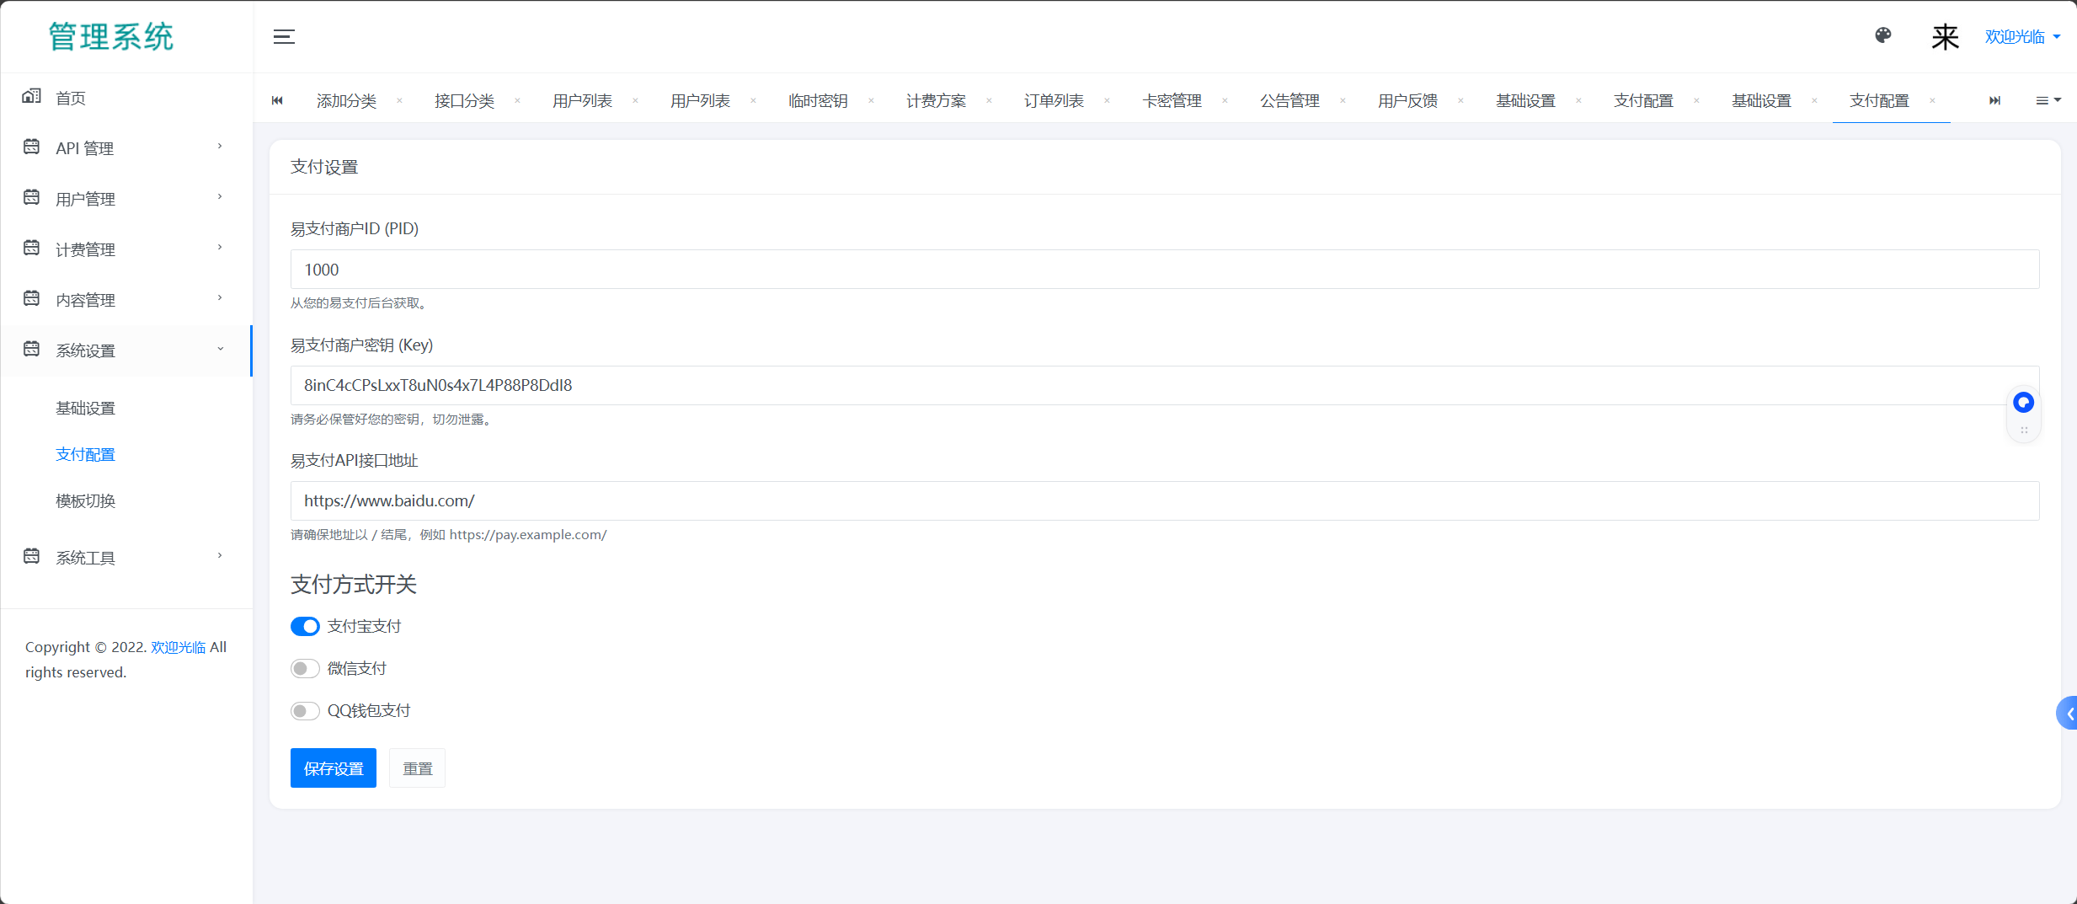
Task: Expand the 系统工具 sidebar menu
Action: 126,558
